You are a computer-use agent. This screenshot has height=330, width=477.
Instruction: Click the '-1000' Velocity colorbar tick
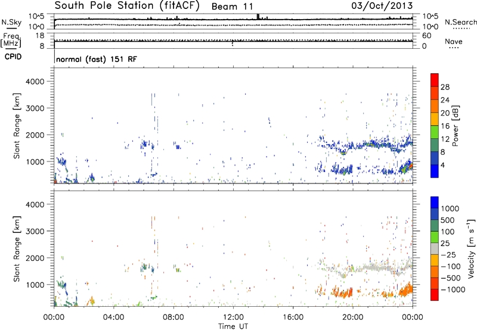click(x=453, y=289)
